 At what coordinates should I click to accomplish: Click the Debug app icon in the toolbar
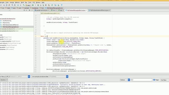38,5
